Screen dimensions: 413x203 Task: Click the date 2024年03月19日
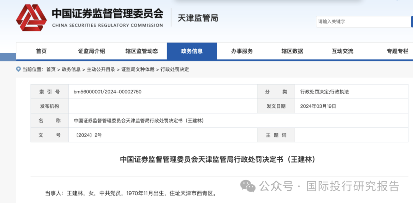tap(318, 106)
